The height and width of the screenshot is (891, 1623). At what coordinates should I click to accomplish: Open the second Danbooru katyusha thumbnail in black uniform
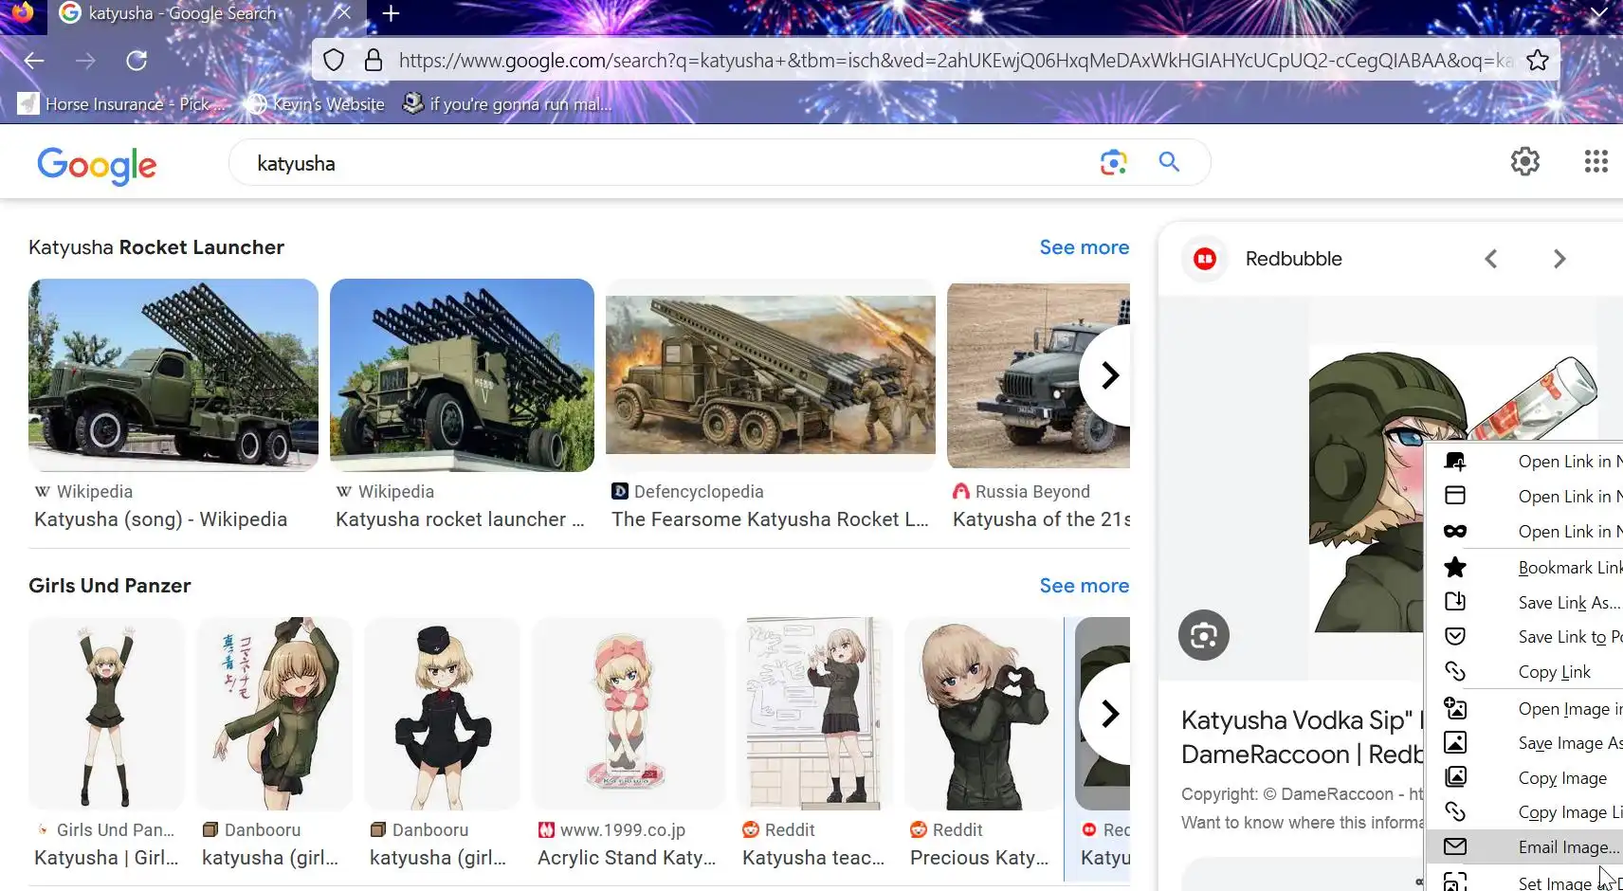point(442,714)
